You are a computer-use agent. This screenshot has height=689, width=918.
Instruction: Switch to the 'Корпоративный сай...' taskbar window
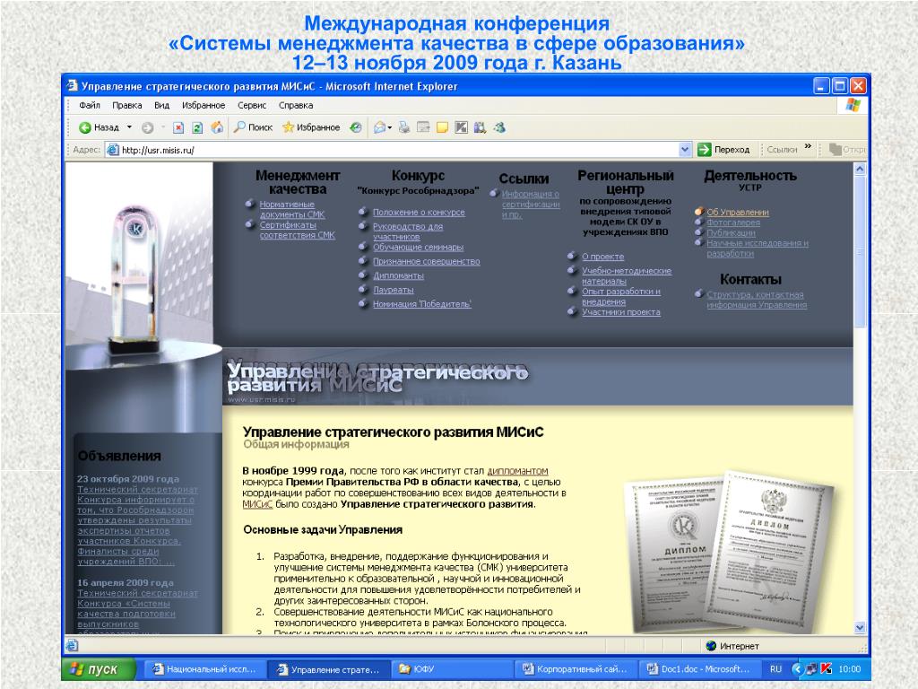pos(576,668)
